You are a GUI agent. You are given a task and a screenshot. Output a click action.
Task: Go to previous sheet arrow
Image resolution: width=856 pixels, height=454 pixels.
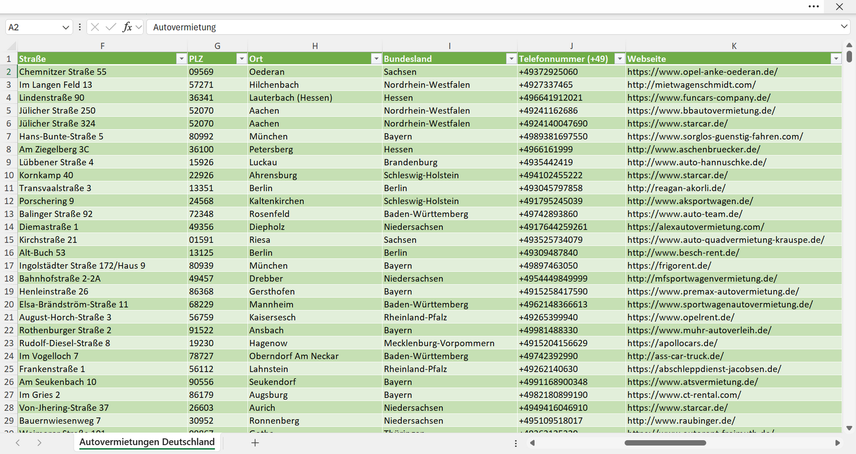click(x=18, y=443)
